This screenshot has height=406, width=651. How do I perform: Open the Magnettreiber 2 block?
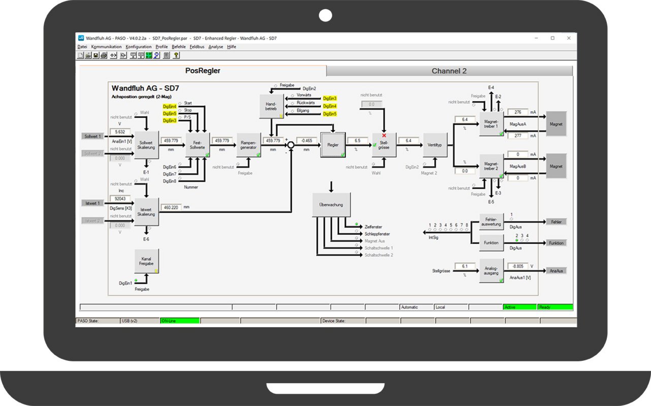click(x=492, y=166)
